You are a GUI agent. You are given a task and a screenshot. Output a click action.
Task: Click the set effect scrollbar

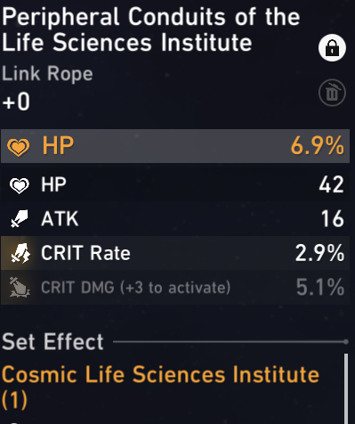pyautogui.click(x=346, y=388)
